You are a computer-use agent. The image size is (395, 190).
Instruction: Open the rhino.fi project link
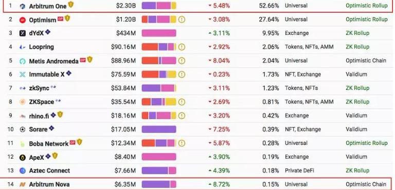39,116
